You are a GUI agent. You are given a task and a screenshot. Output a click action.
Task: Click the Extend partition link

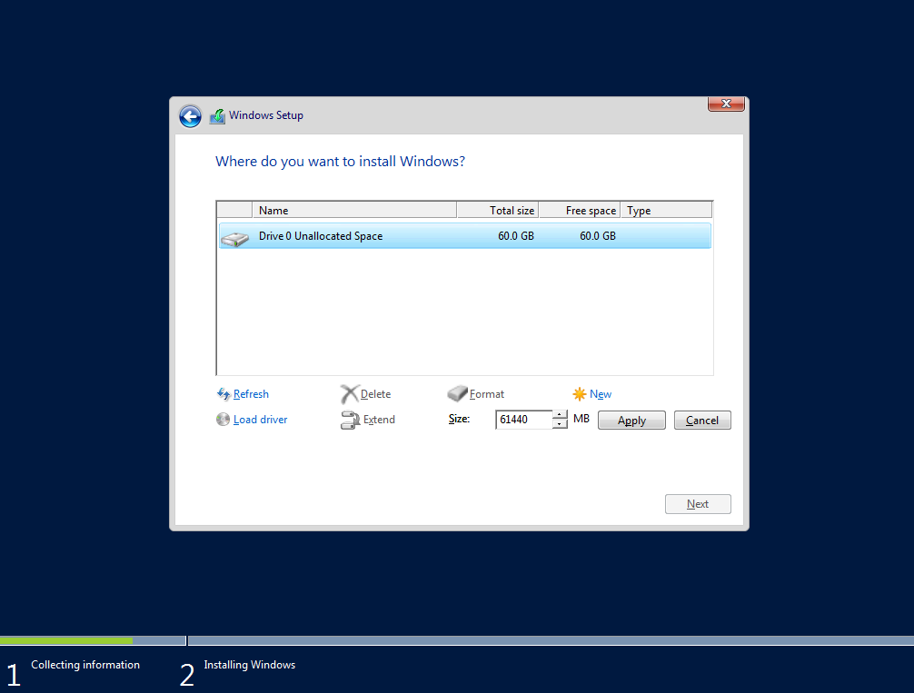[x=379, y=420]
